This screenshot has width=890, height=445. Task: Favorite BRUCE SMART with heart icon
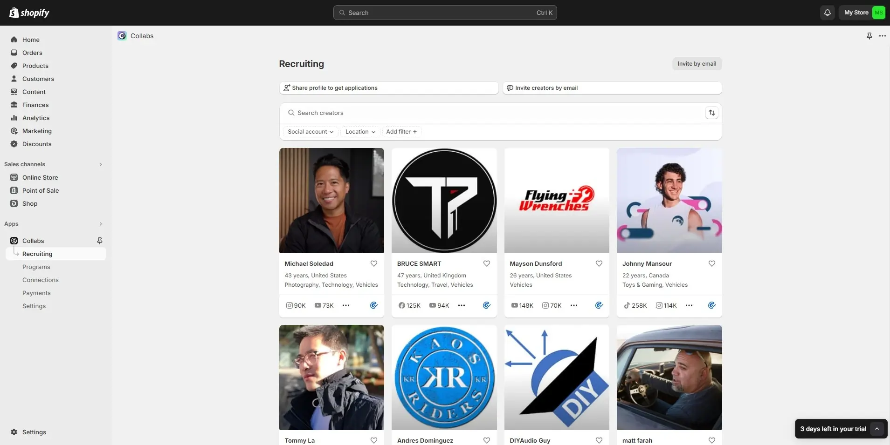click(x=487, y=263)
